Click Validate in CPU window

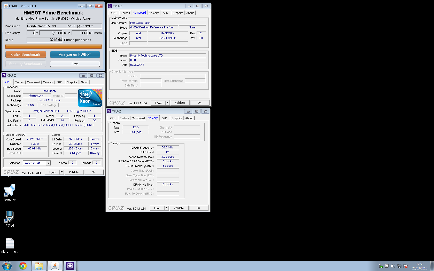click(74, 172)
